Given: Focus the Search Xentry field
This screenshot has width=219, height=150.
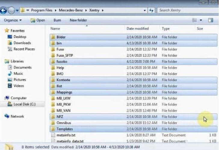Looking at the screenshot, I should pos(188,10).
